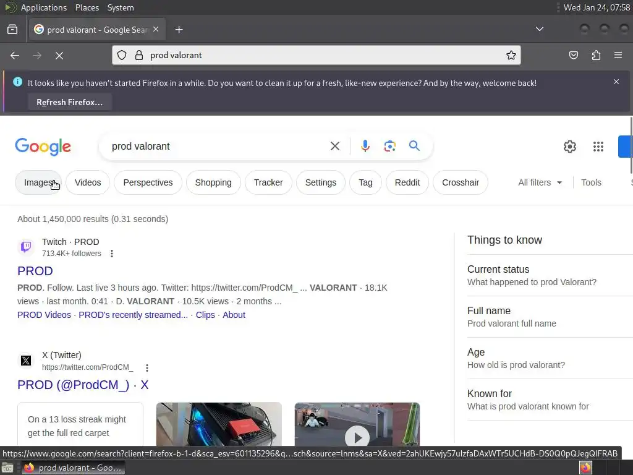The height and width of the screenshot is (475, 633).
Task: Open the About sitelink
Action: (x=234, y=315)
